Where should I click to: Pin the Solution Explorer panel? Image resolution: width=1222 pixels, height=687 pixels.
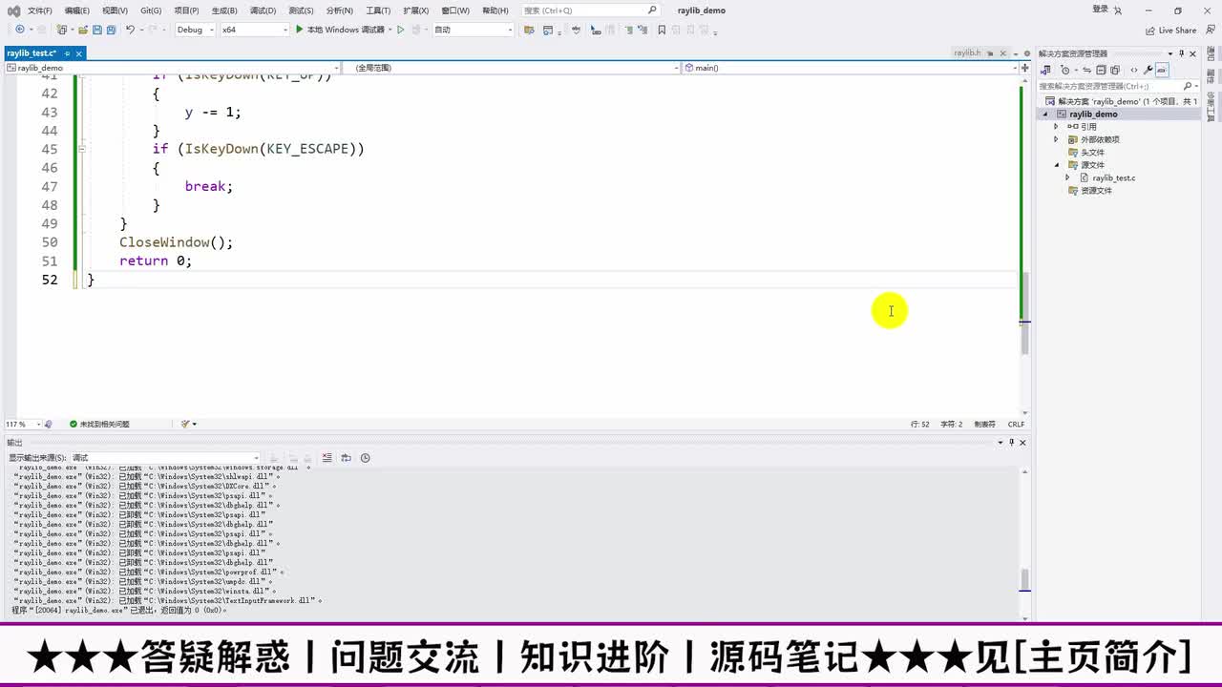tap(1181, 53)
